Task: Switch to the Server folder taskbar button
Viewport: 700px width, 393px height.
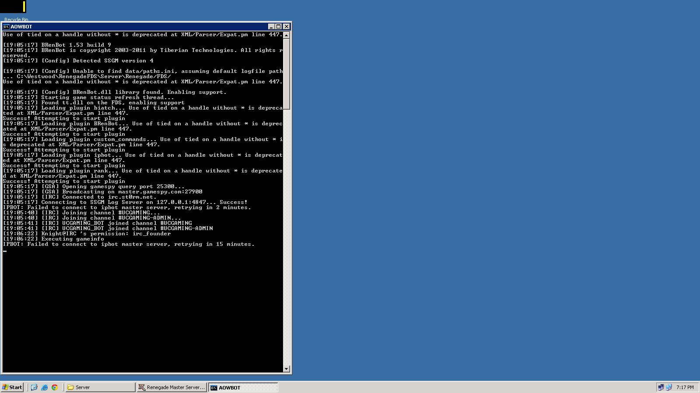Action: [x=100, y=387]
